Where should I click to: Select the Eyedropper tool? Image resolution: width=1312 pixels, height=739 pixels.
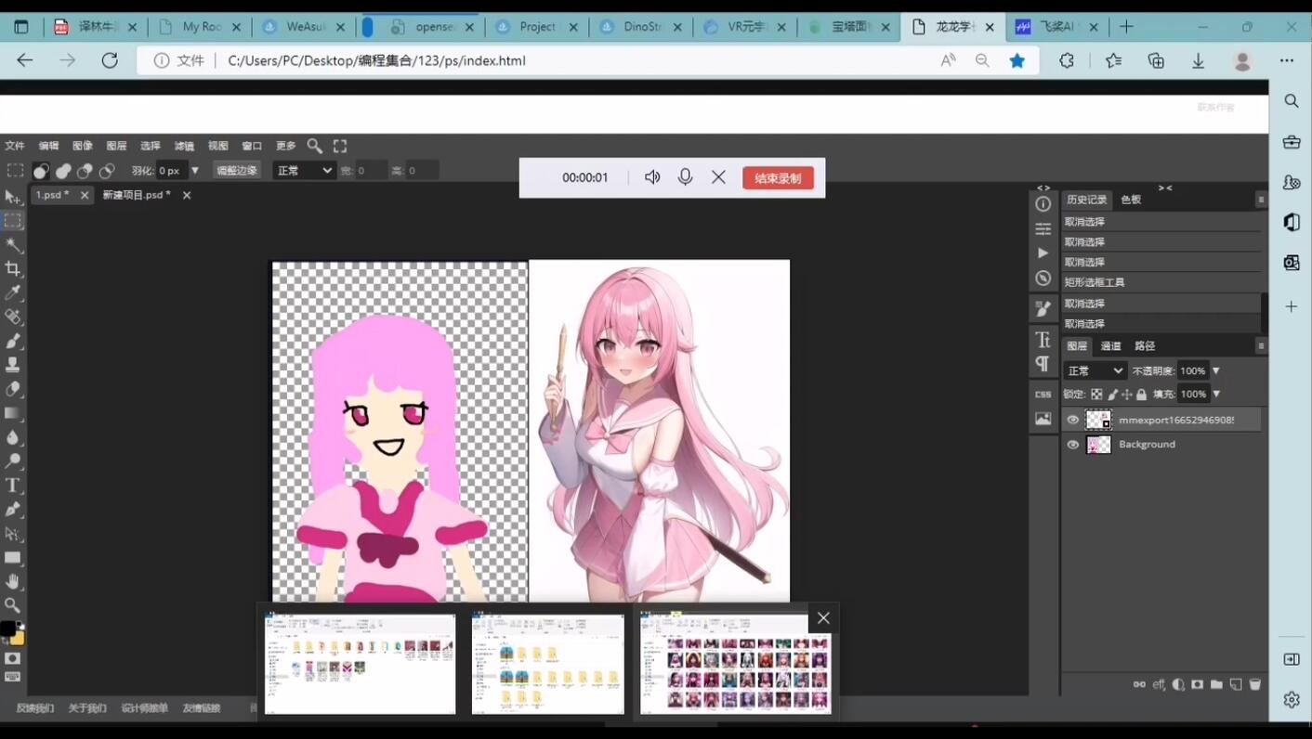[x=13, y=292]
